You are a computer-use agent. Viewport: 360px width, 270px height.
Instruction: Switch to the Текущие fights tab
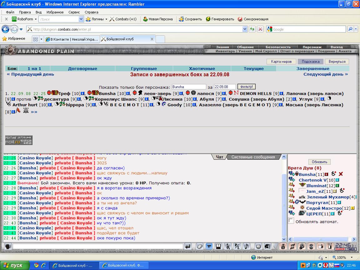click(254, 68)
